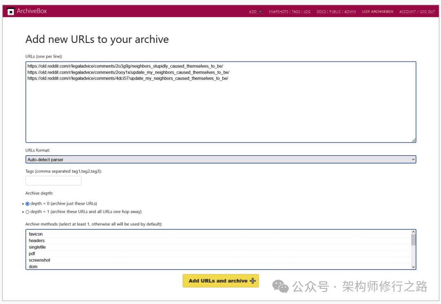Open the TAGS navigation link
The height and width of the screenshot is (304, 441).
[296, 11]
